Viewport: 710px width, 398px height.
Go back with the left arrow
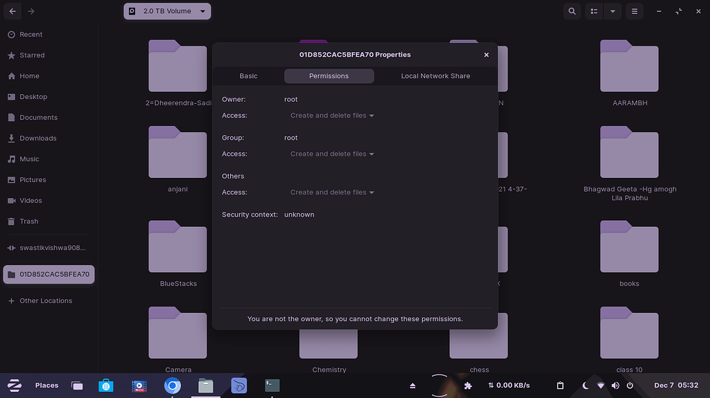(12, 11)
